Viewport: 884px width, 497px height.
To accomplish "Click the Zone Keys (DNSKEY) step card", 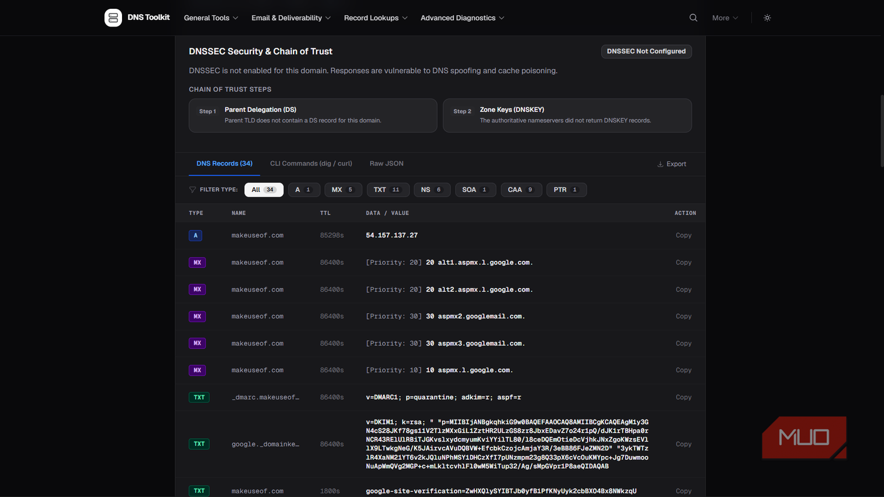I will pyautogui.click(x=568, y=115).
